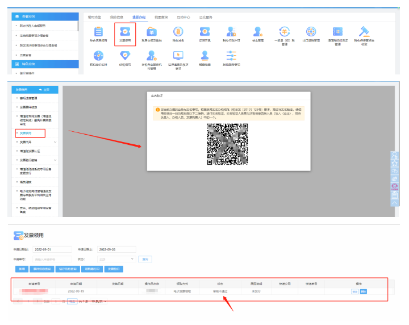
Task: Open the 纳税信用 diamond icon
Action: pos(125,56)
